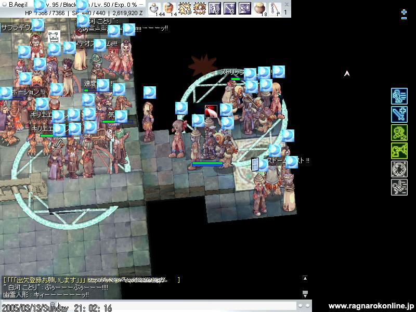Close the hotkey bar

coord(287,5)
